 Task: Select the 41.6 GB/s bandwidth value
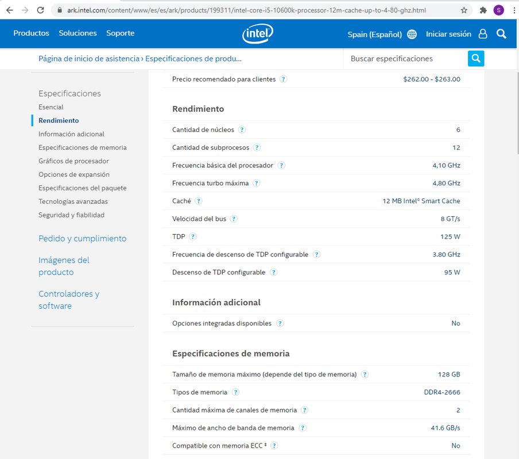[446, 428]
